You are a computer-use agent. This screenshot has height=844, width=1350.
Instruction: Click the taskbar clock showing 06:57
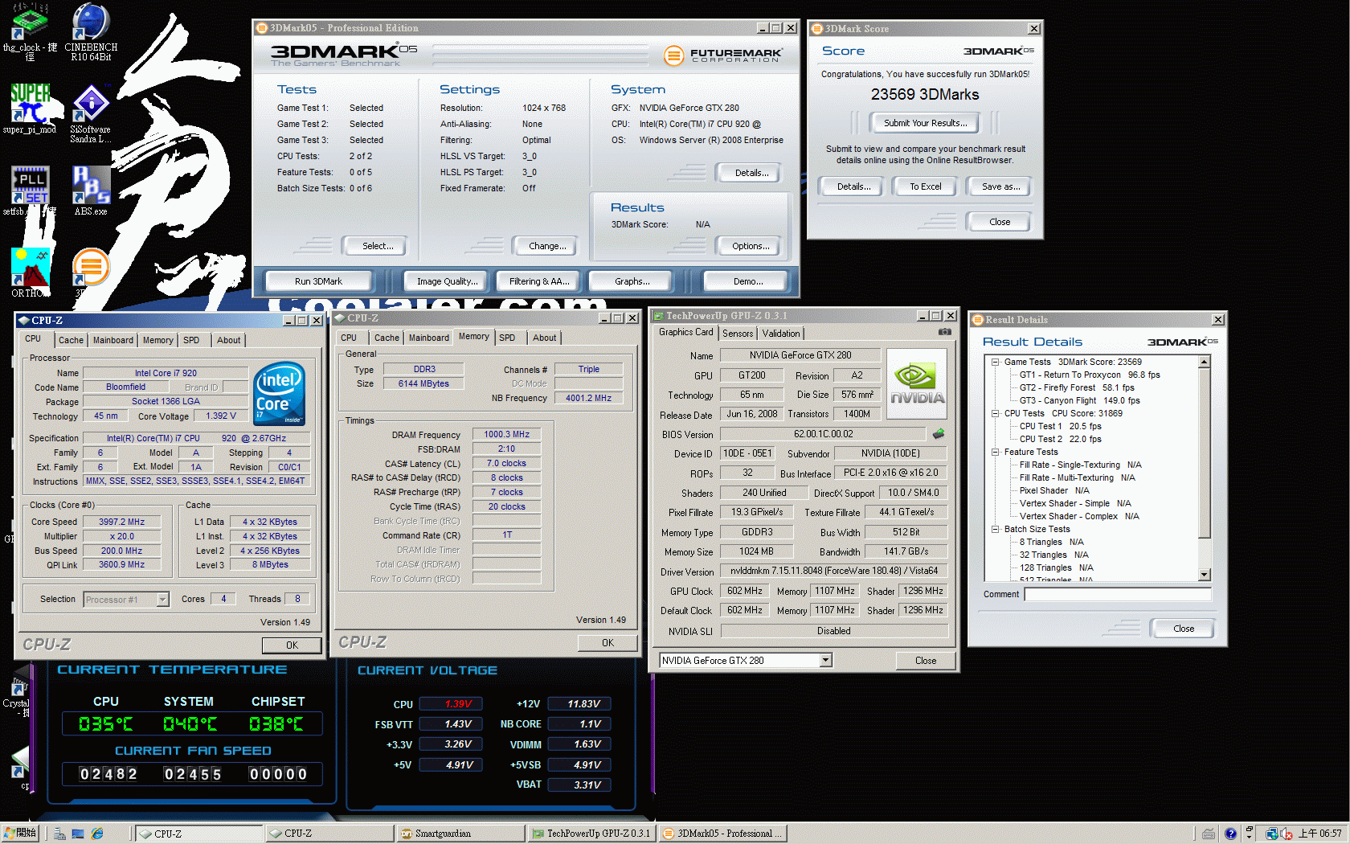(x=1319, y=834)
